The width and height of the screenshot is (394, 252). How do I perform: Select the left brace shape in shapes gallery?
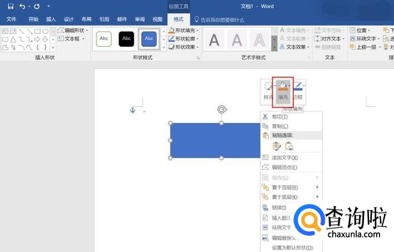[38, 47]
